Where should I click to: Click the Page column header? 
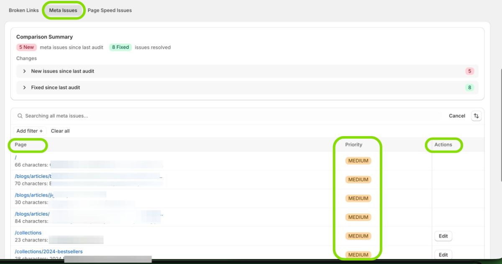pos(20,145)
